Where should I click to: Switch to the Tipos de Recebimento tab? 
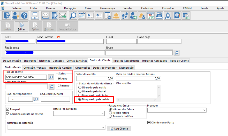[126, 61]
